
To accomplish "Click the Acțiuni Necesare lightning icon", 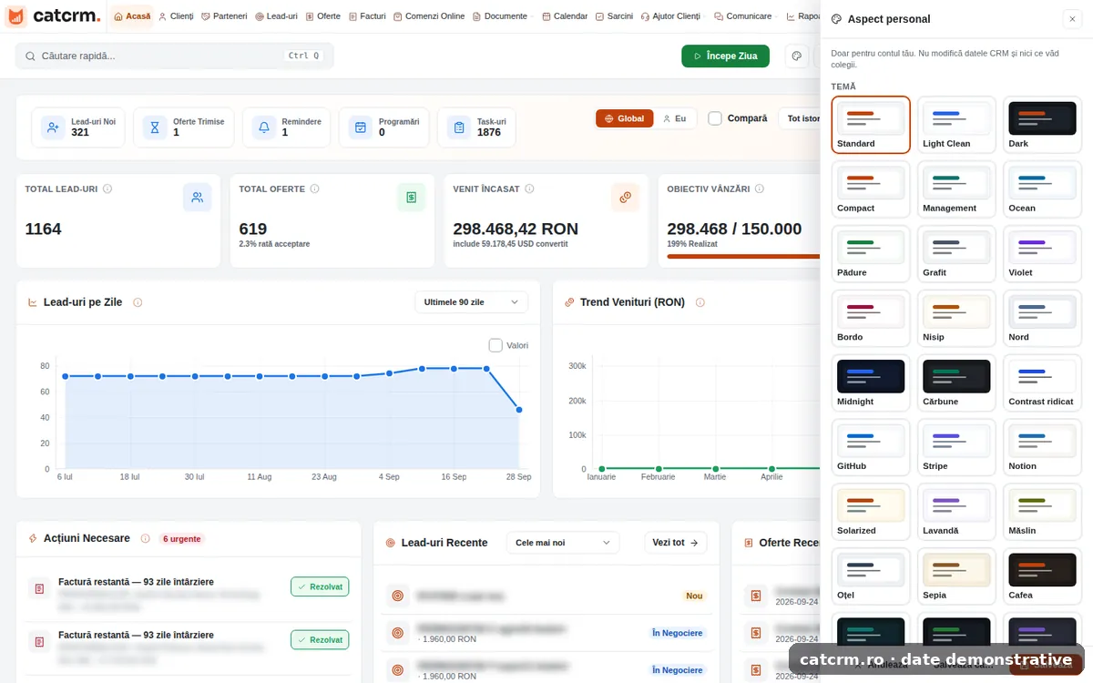I will (33, 538).
